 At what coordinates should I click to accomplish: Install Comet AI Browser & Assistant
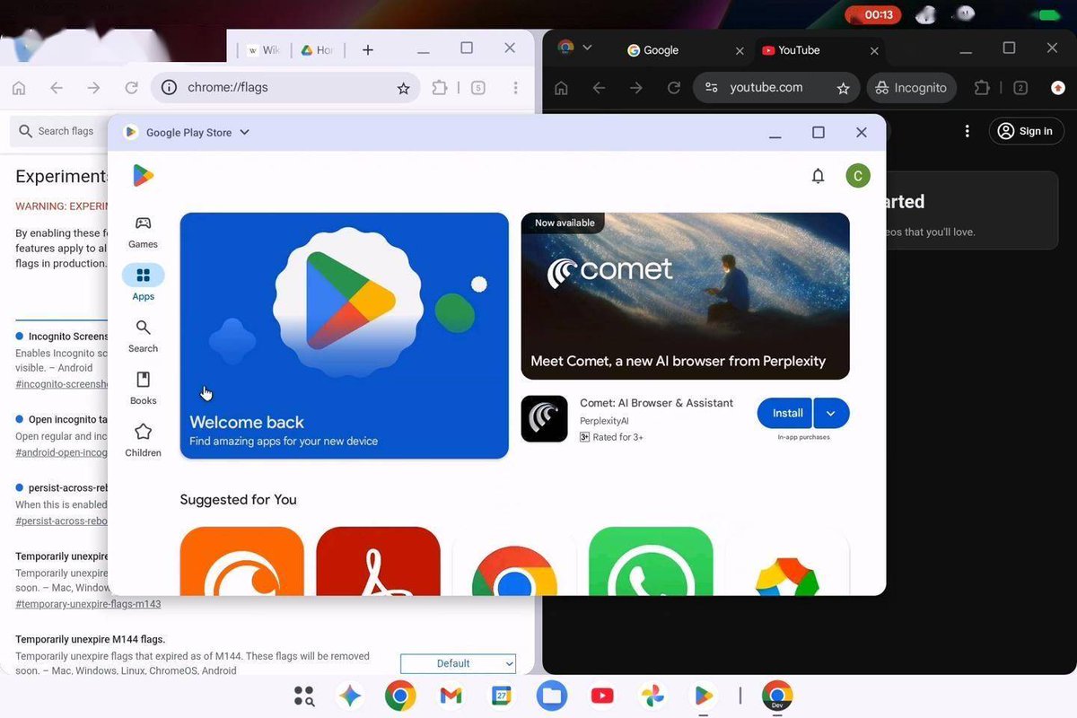[785, 413]
